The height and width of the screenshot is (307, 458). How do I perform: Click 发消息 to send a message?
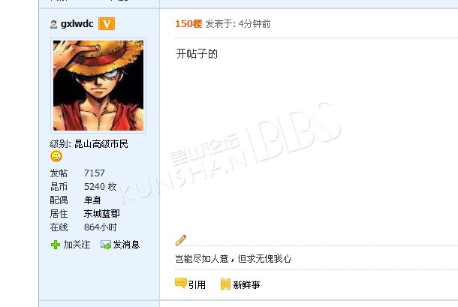pyautogui.click(x=126, y=245)
